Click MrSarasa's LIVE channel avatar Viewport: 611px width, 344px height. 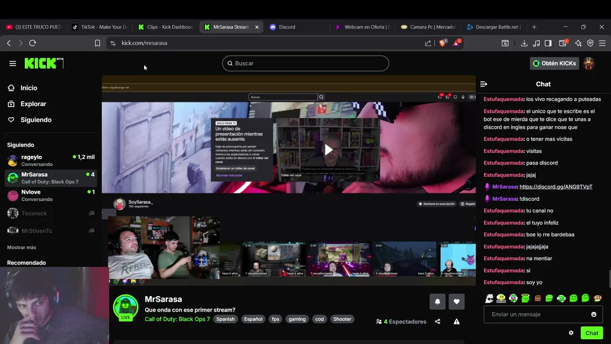(x=126, y=307)
